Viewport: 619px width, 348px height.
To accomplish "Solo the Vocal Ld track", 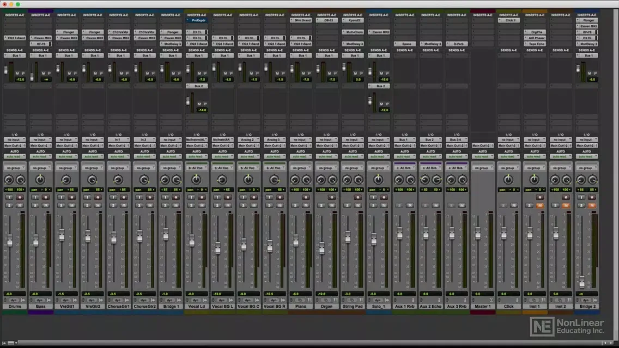I will (191, 205).
